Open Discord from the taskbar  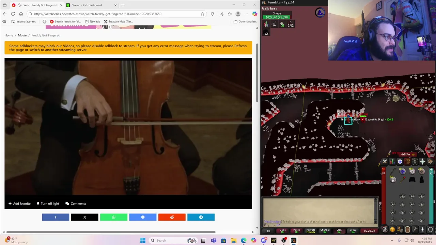point(264,240)
